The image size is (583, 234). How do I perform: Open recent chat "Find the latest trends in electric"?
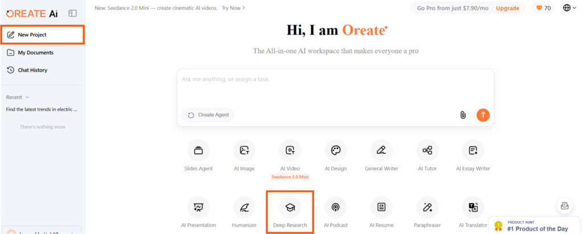42,109
